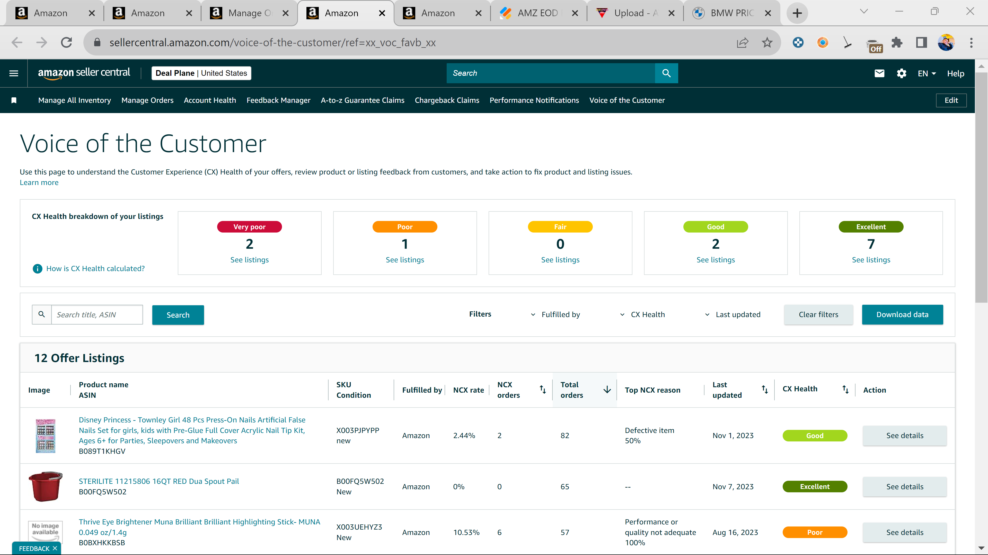Screen dimensions: 988x555
Task: Expand the Last updated filter dropdown
Action: pyautogui.click(x=733, y=314)
